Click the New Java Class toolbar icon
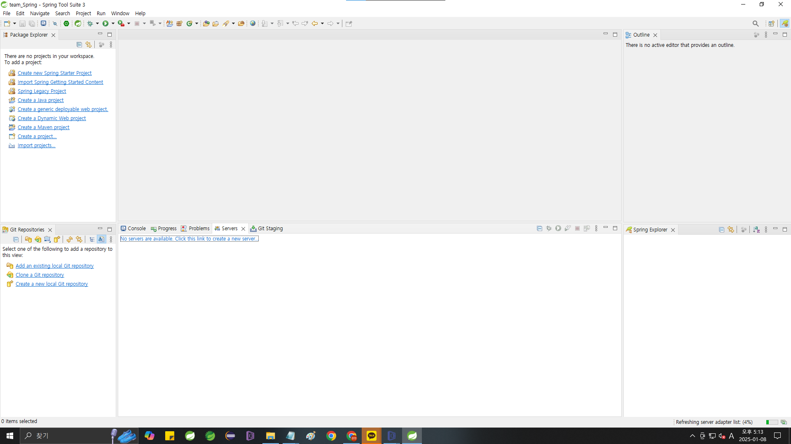Image resolution: width=791 pixels, height=444 pixels. tap(190, 23)
